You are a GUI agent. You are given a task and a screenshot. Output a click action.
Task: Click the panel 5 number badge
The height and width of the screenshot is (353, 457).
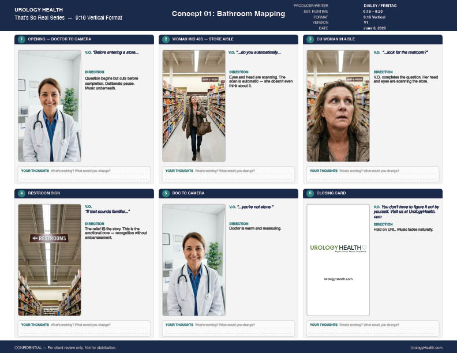pos(166,193)
